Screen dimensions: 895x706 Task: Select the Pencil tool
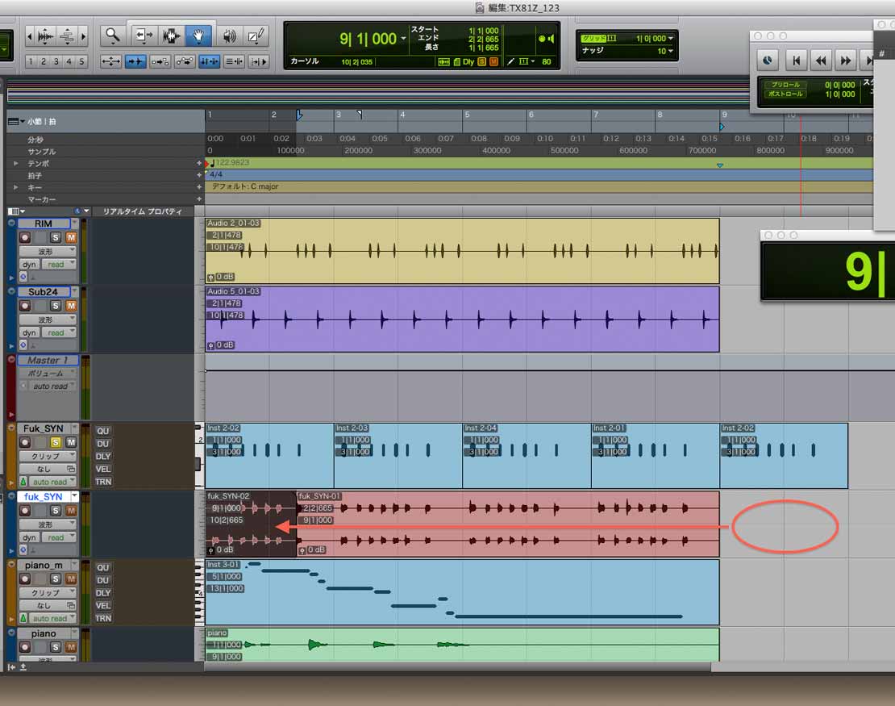tap(256, 36)
